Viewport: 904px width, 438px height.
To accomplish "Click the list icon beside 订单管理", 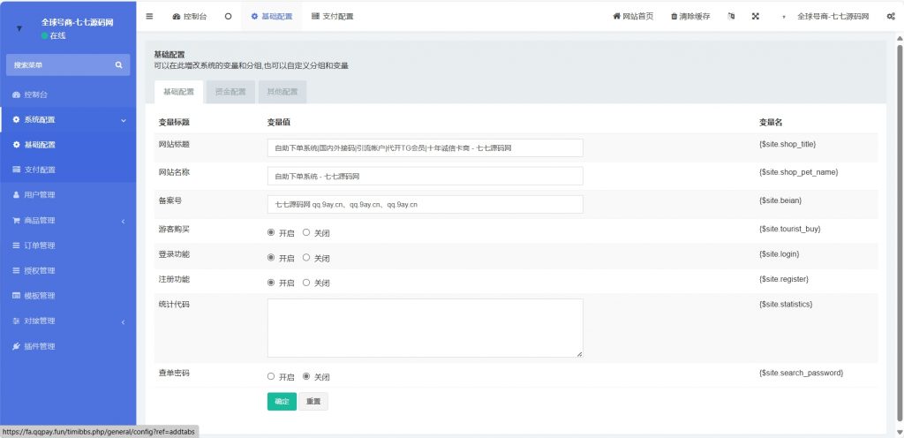I will pos(16,245).
